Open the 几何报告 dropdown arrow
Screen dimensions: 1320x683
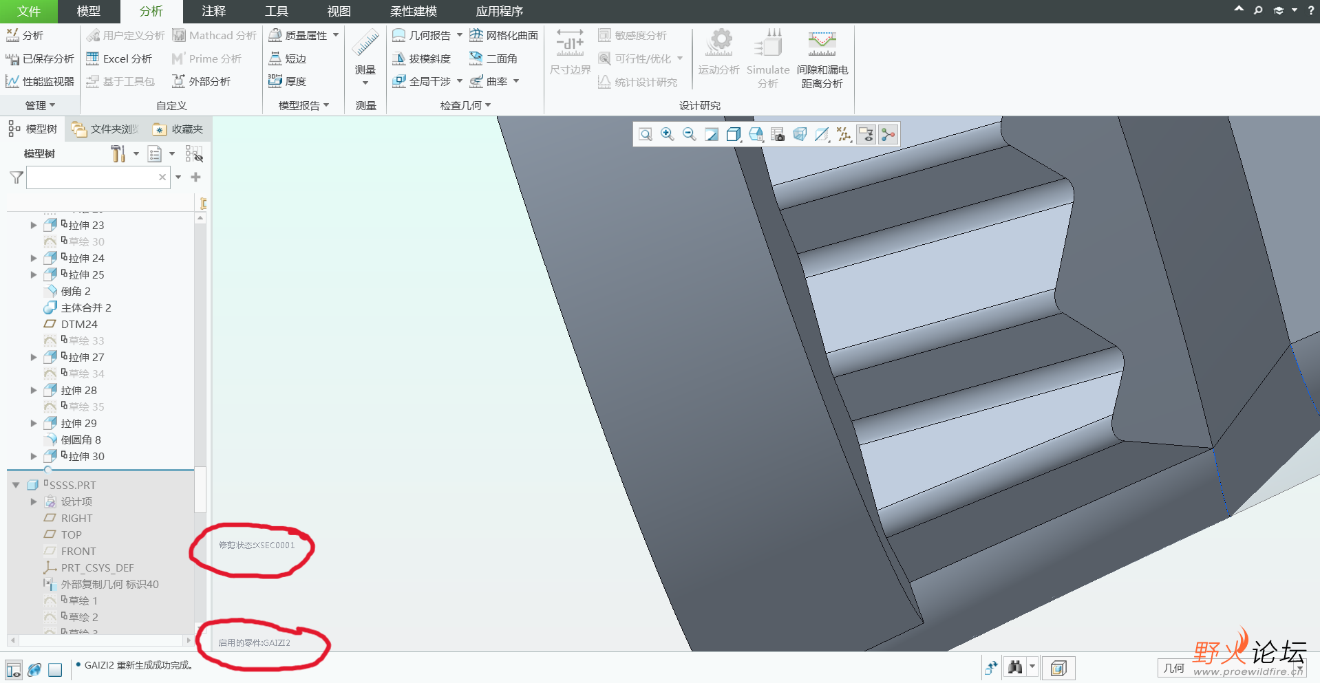(460, 35)
